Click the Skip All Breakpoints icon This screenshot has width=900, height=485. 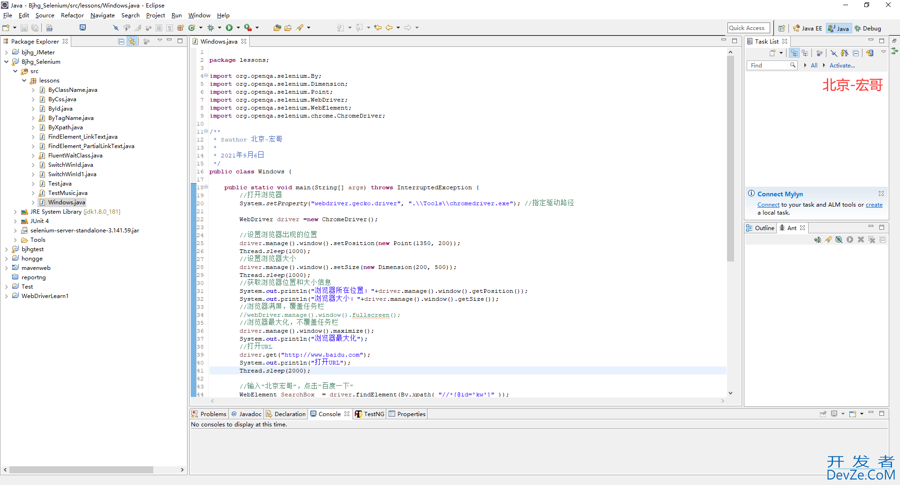point(116,28)
